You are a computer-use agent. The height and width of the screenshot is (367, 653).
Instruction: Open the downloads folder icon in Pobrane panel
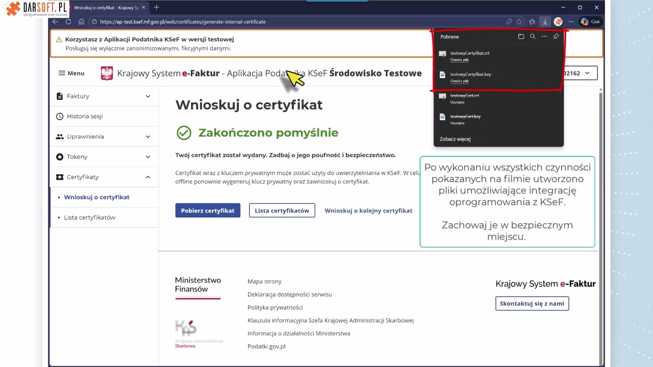click(521, 37)
